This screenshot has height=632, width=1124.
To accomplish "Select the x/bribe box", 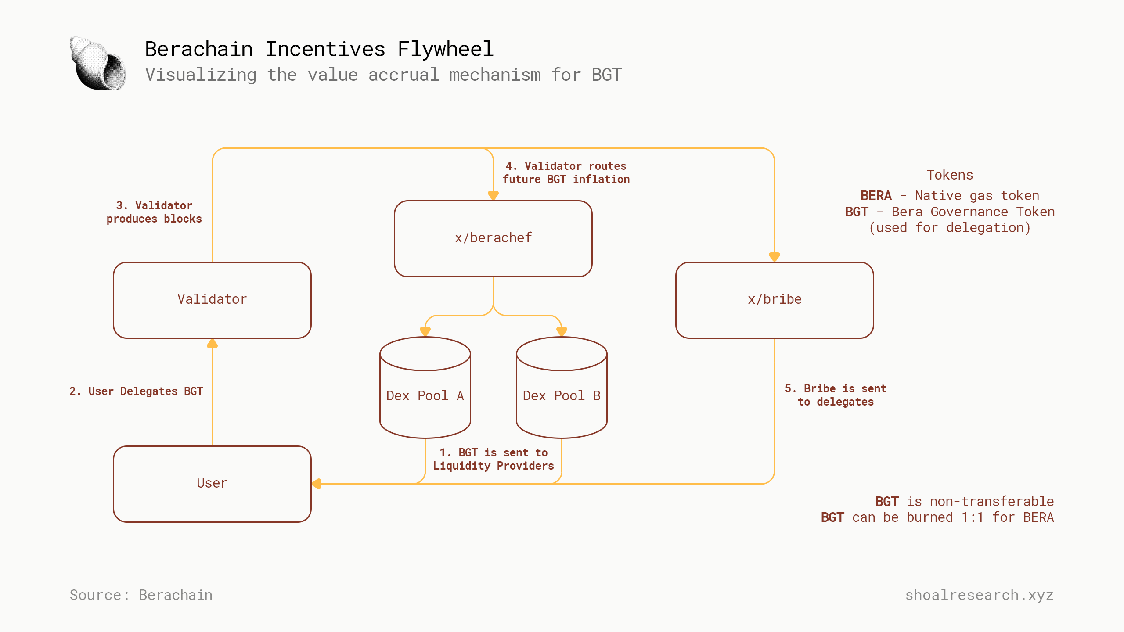I will [775, 300].
